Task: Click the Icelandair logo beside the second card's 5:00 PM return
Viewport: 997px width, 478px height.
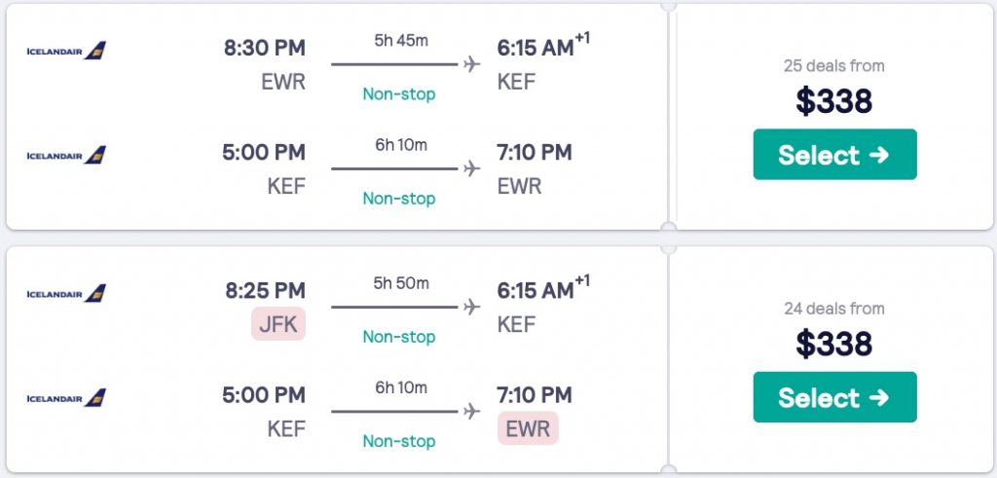Action: (66, 397)
